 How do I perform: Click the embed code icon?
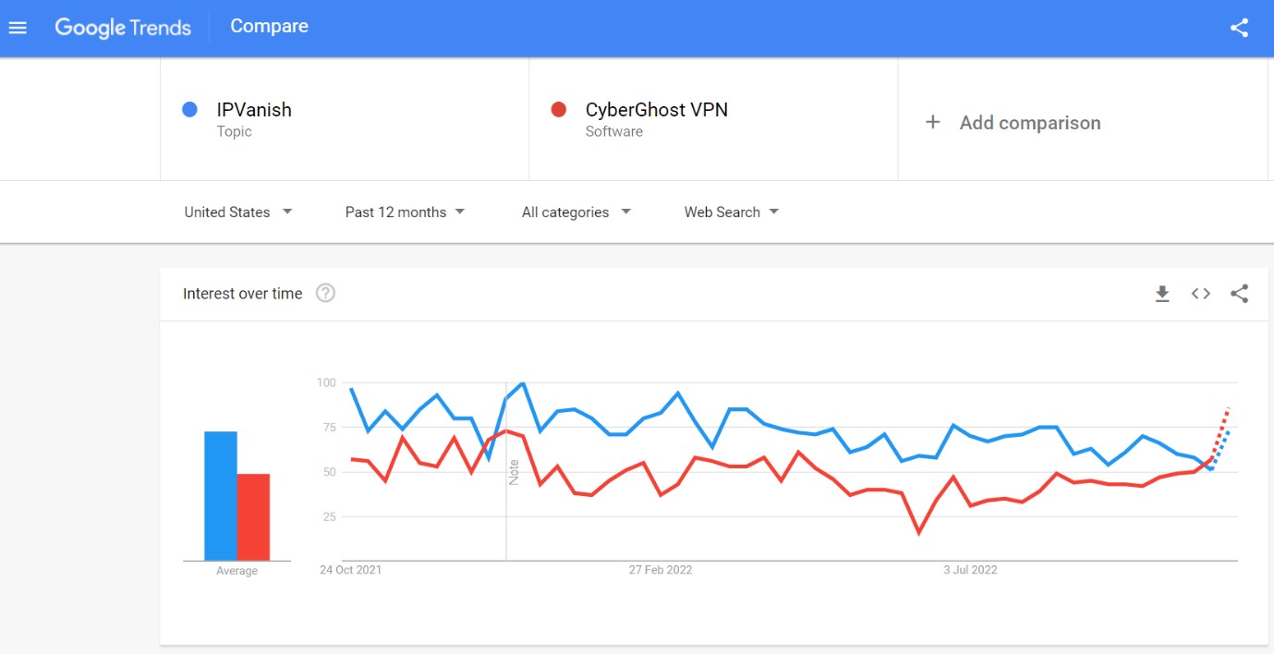[1200, 294]
